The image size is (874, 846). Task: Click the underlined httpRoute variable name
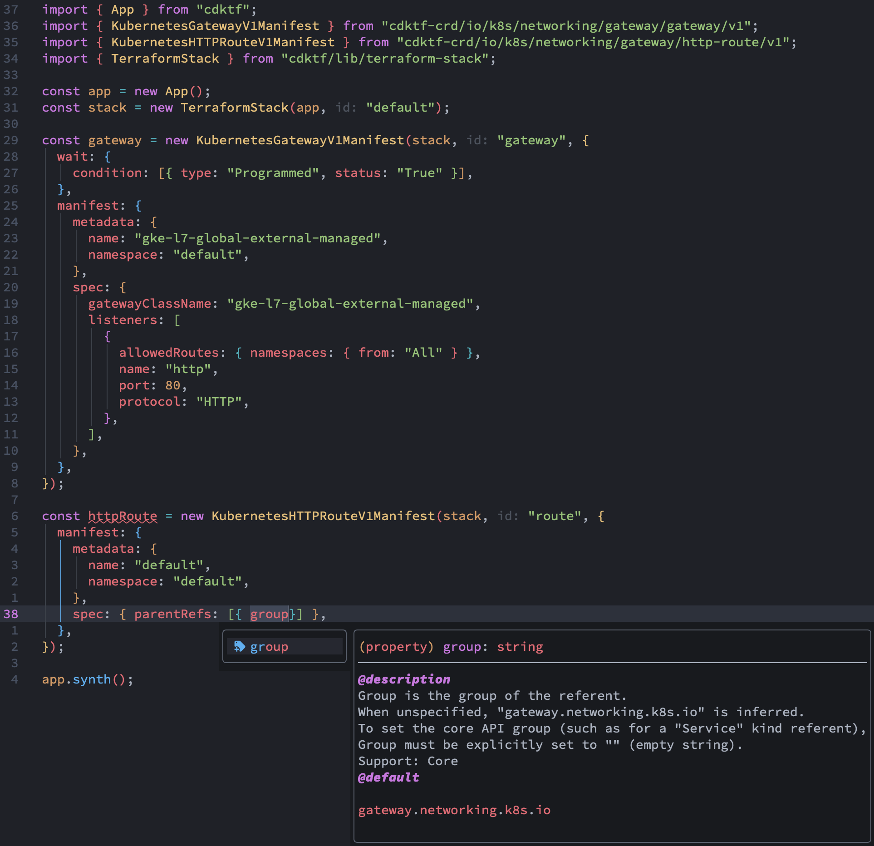[x=123, y=516]
